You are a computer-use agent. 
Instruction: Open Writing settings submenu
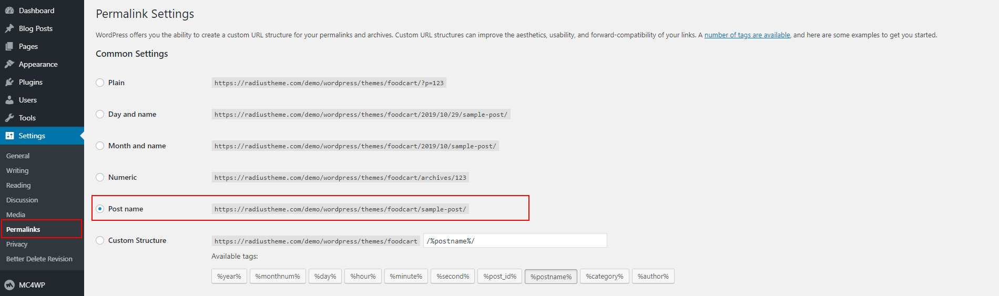tap(17, 170)
